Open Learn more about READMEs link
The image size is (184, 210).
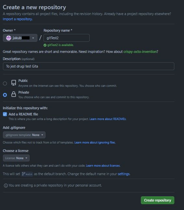pos(108,119)
